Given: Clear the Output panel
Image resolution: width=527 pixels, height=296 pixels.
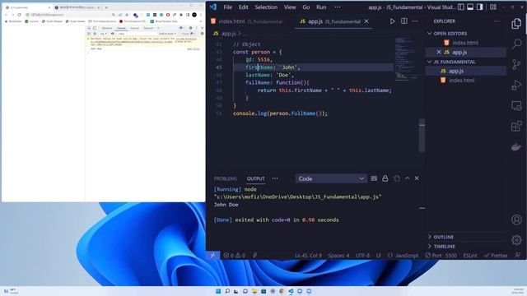Looking at the screenshot, I should [x=374, y=178].
